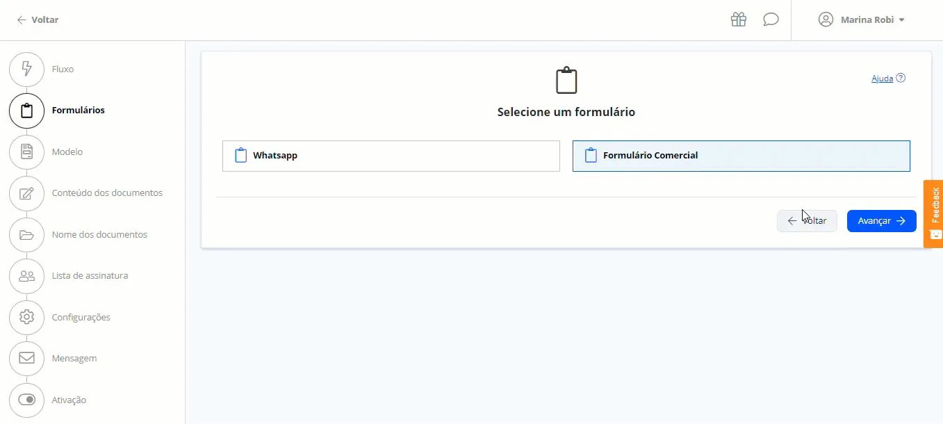Select the Formulários clipboard step icon

(x=26, y=111)
